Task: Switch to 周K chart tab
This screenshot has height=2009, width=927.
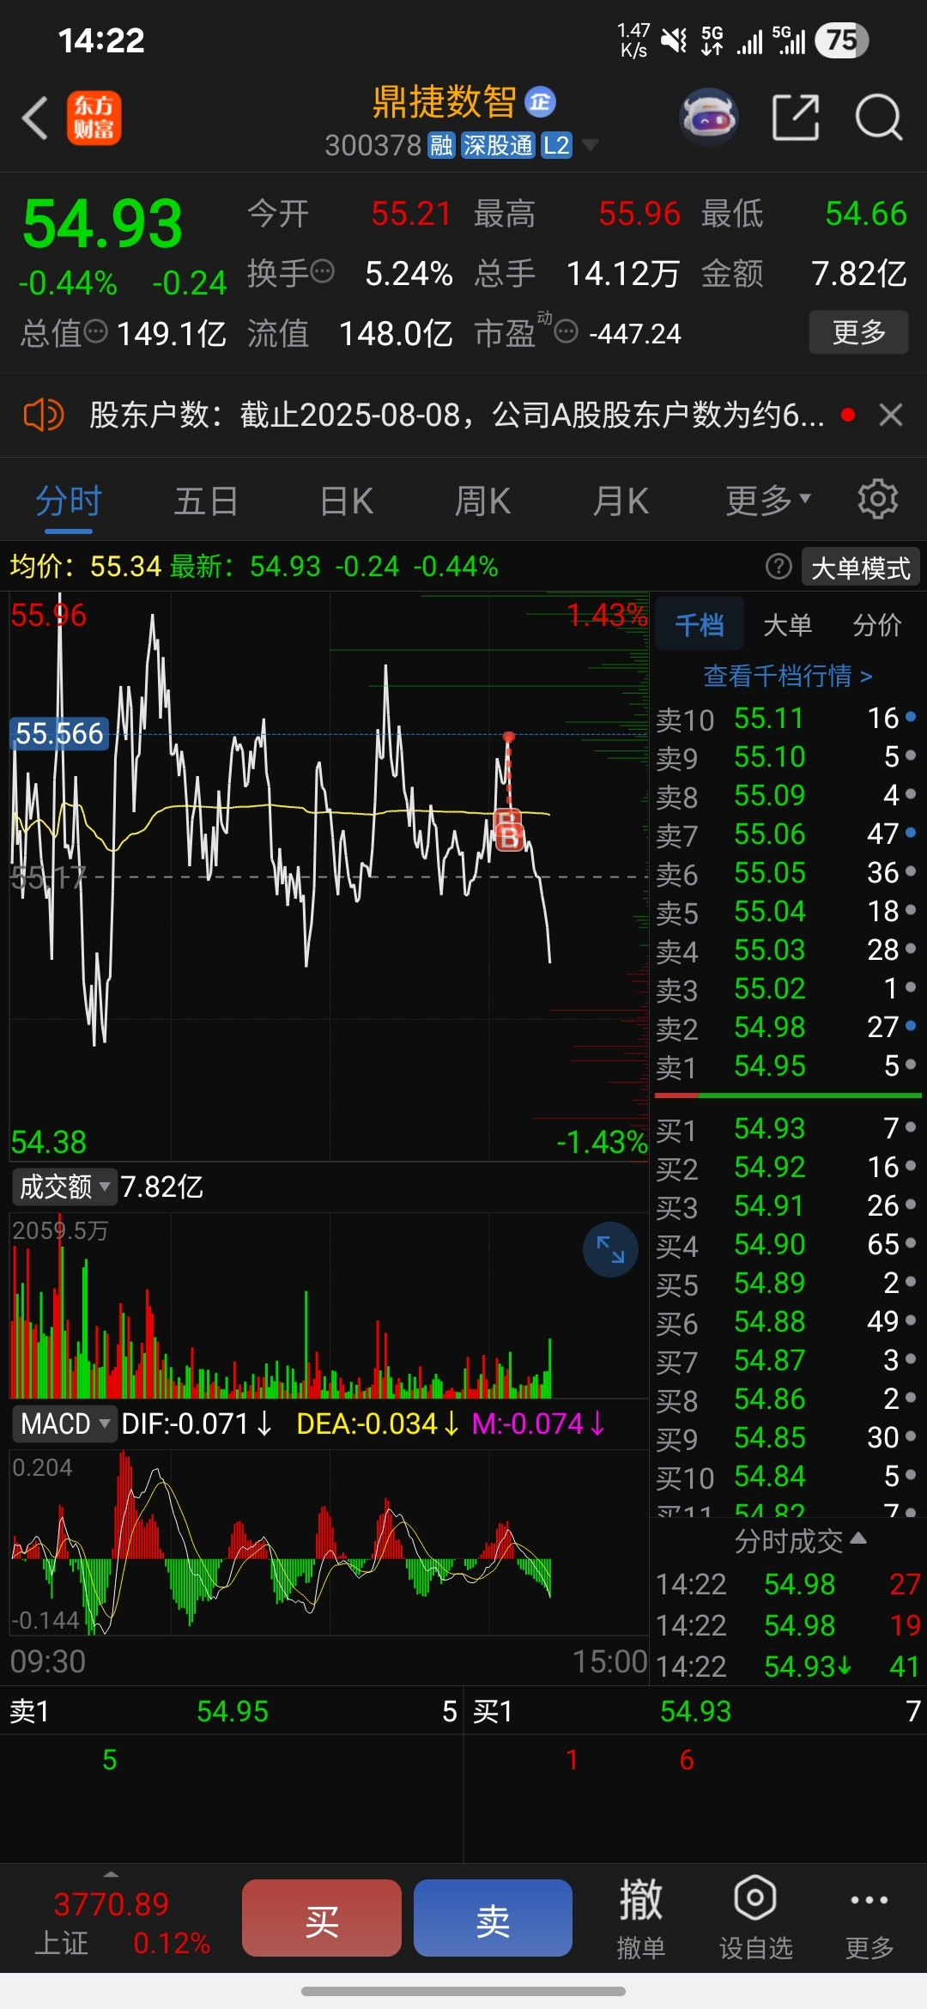Action: (x=482, y=501)
